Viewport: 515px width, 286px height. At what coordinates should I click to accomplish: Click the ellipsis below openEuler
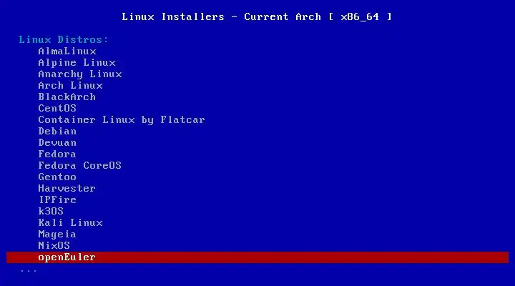pos(29,271)
